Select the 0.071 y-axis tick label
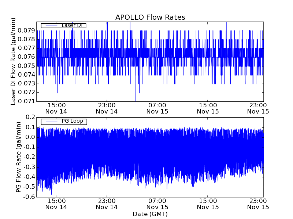The height and width of the screenshot is (219, 293). 26,101
